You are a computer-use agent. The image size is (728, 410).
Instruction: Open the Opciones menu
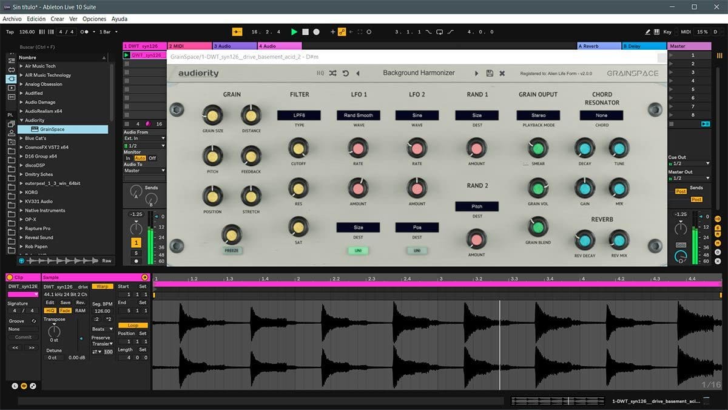click(x=94, y=19)
